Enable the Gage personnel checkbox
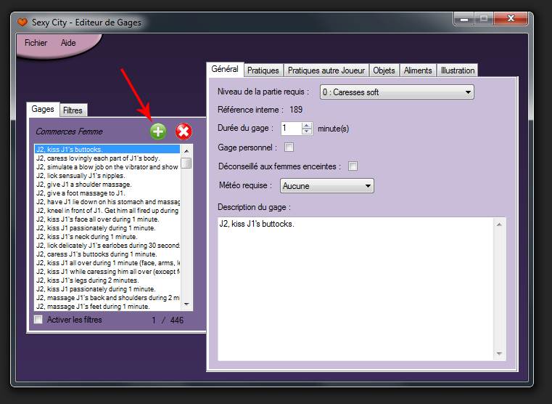This screenshot has width=552, height=404. coord(289,148)
